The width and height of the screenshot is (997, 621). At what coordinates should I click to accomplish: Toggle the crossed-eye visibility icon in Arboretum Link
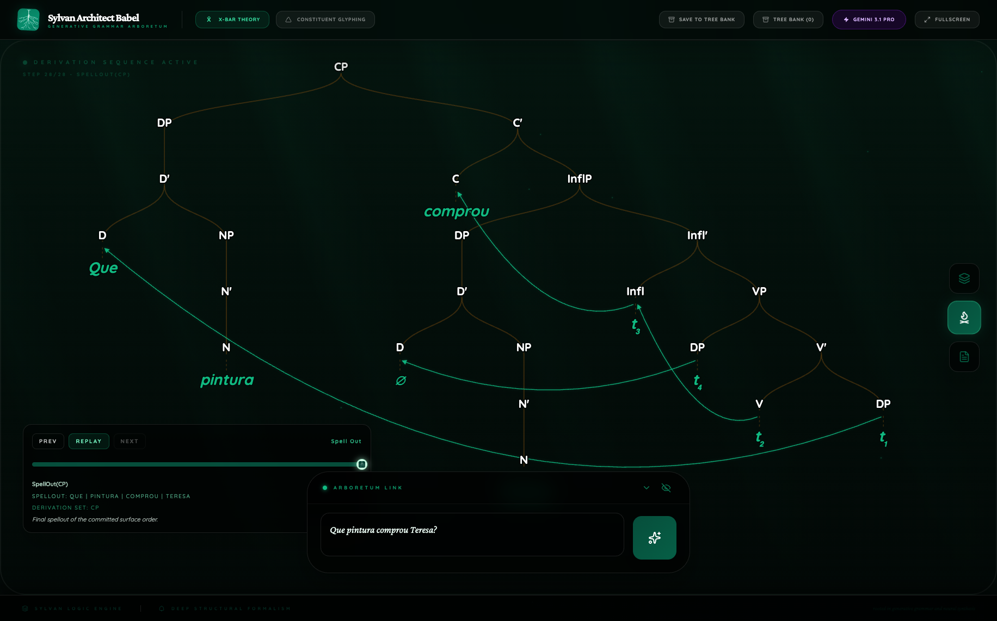click(x=666, y=488)
